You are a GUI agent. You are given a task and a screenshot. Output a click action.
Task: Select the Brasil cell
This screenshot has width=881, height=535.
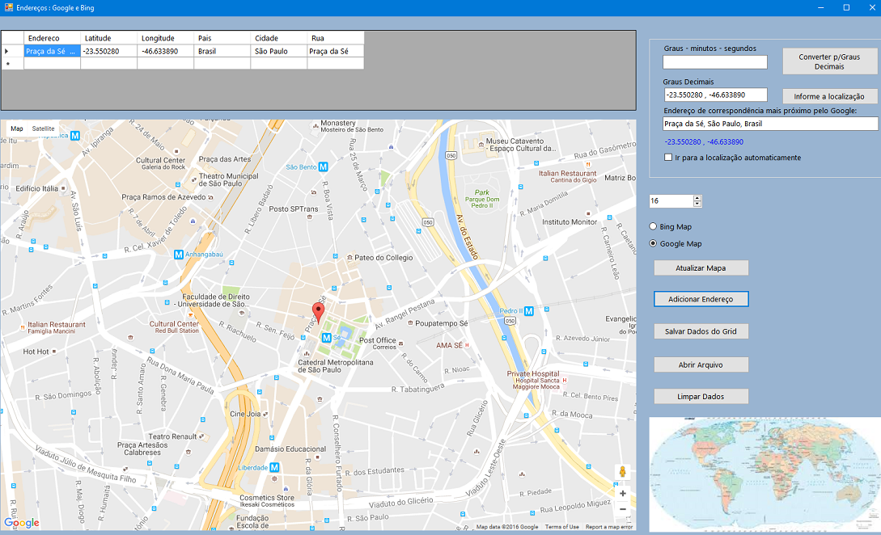coord(222,51)
